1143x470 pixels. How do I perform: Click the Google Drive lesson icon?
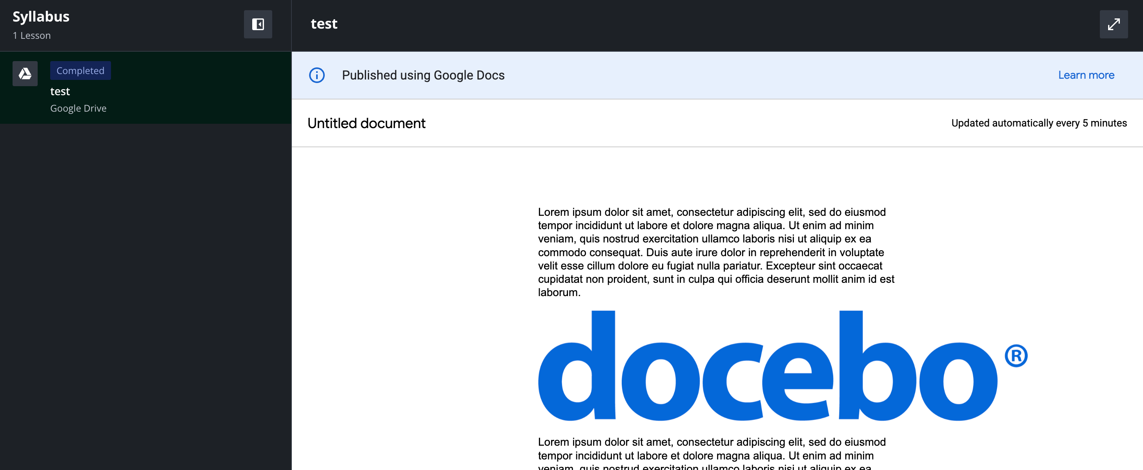pyautogui.click(x=25, y=74)
